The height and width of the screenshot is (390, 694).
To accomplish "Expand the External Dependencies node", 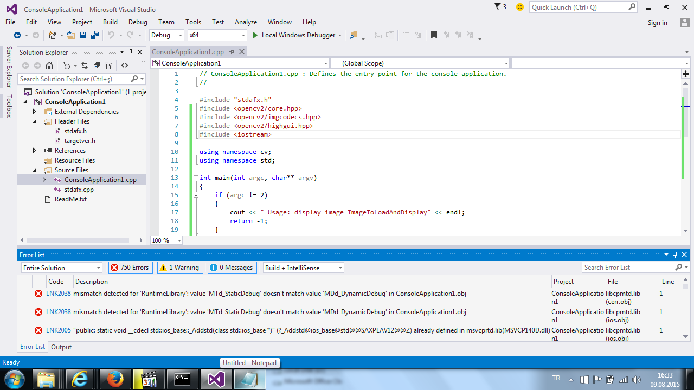I will (34, 112).
